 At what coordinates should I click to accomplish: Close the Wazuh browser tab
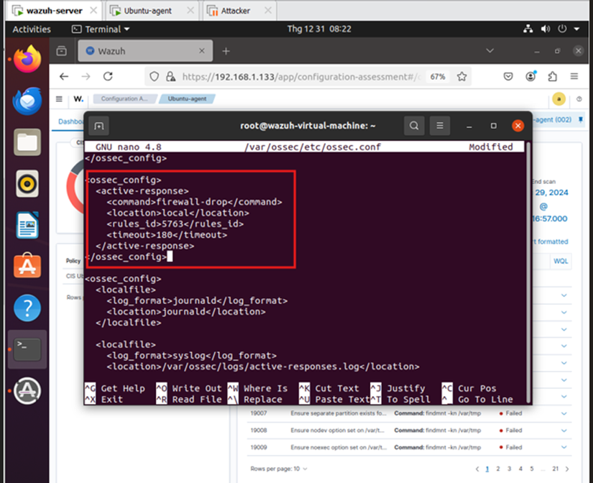click(201, 51)
